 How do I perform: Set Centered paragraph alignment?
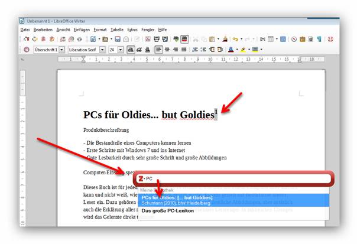click(167, 50)
